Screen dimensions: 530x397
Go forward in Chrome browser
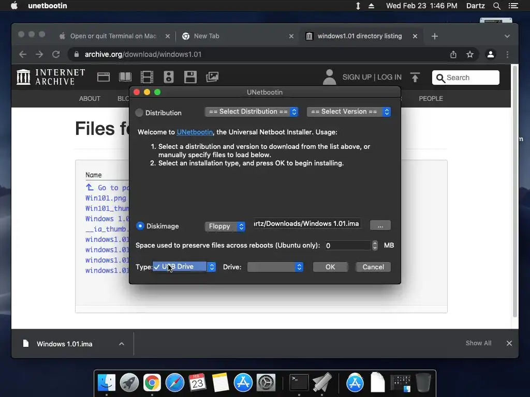(39, 54)
